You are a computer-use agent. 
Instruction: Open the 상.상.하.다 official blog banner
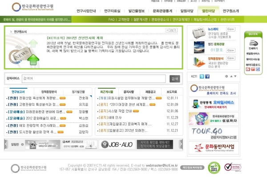coord(214,119)
